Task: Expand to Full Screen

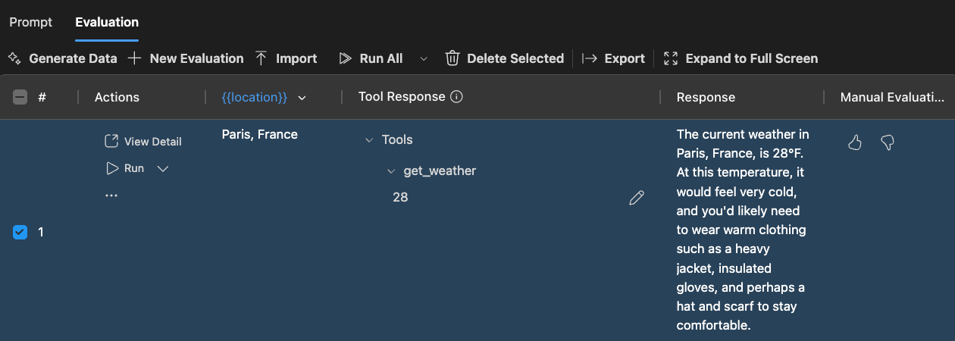Action: [741, 58]
